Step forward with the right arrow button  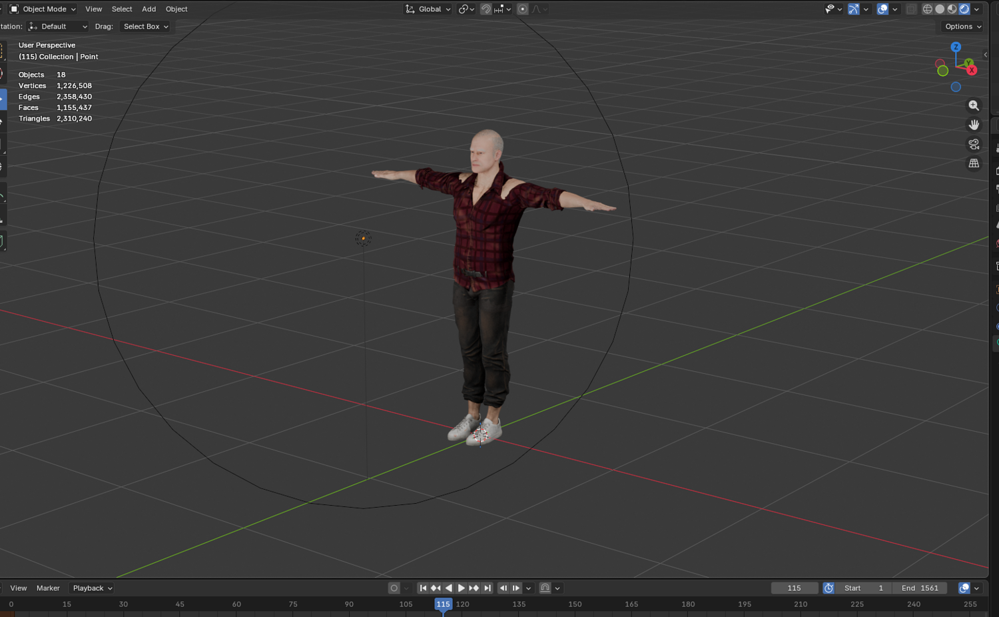click(x=516, y=588)
